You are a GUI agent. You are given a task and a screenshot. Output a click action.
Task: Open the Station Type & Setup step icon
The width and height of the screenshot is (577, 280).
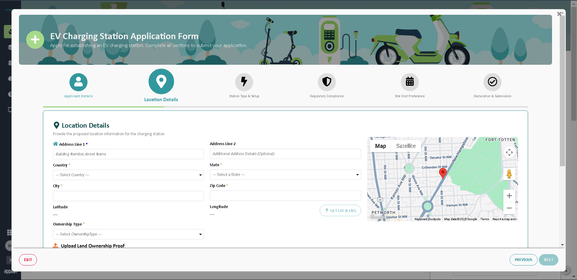tap(244, 82)
